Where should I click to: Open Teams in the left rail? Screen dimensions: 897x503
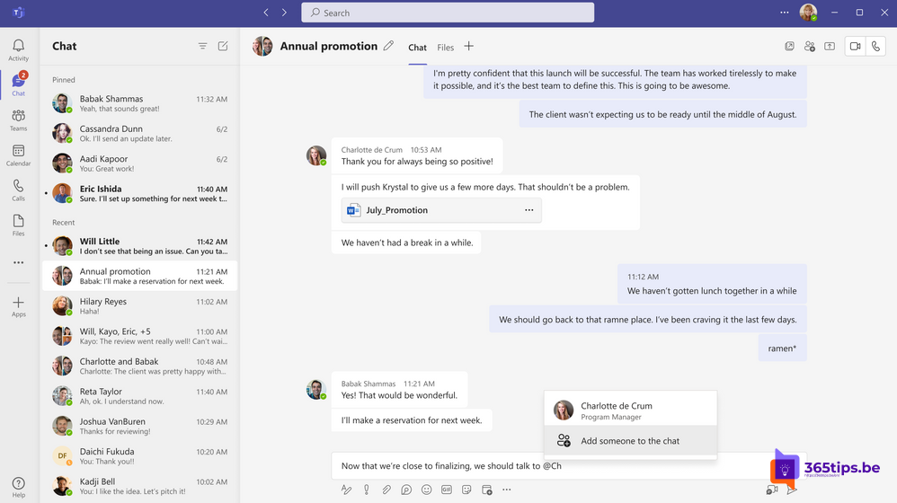18,120
